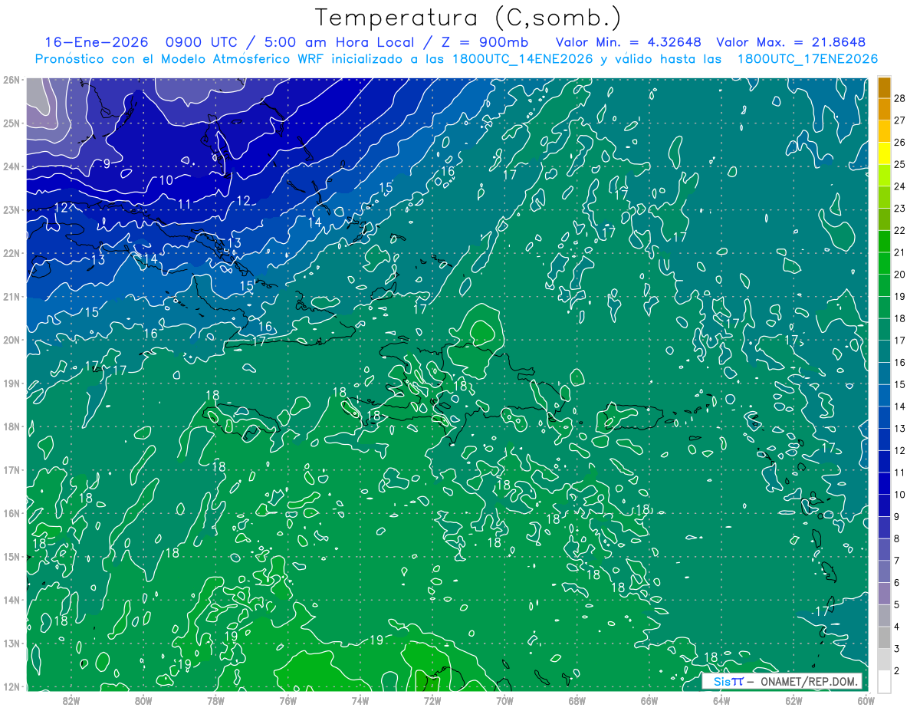Click the "10" contour label on the map
The width and height of the screenshot is (920, 711).
click(166, 181)
